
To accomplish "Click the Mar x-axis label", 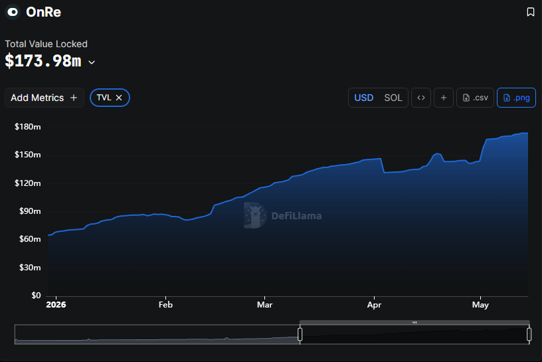I will (x=265, y=305).
